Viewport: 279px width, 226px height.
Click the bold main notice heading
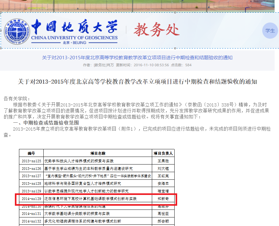click(137, 82)
